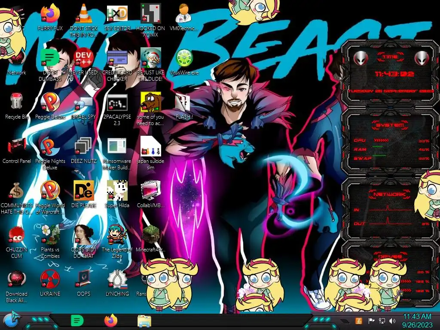Open the LYNCHING shortcut icon
This screenshot has height=330, width=440.
coord(117,279)
